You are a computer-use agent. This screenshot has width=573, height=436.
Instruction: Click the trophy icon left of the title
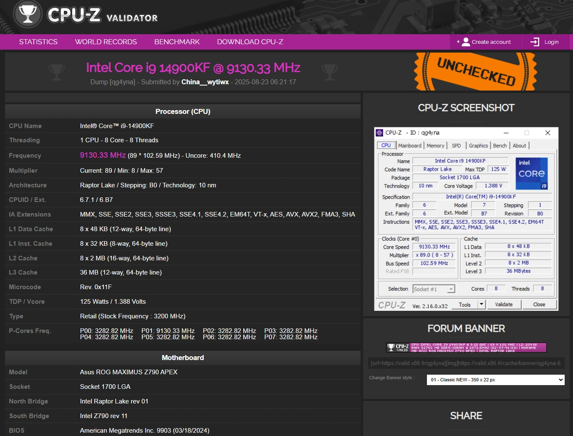coord(57,72)
